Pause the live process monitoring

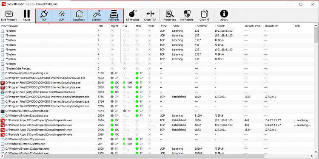(26, 16)
